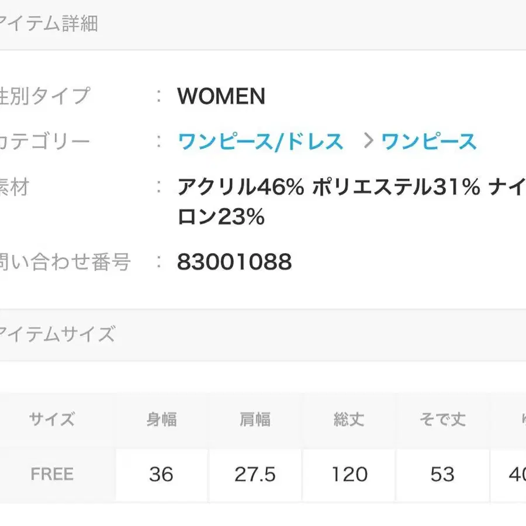Select the 120 total length value
This screenshot has height=526, width=526.
tap(348, 475)
